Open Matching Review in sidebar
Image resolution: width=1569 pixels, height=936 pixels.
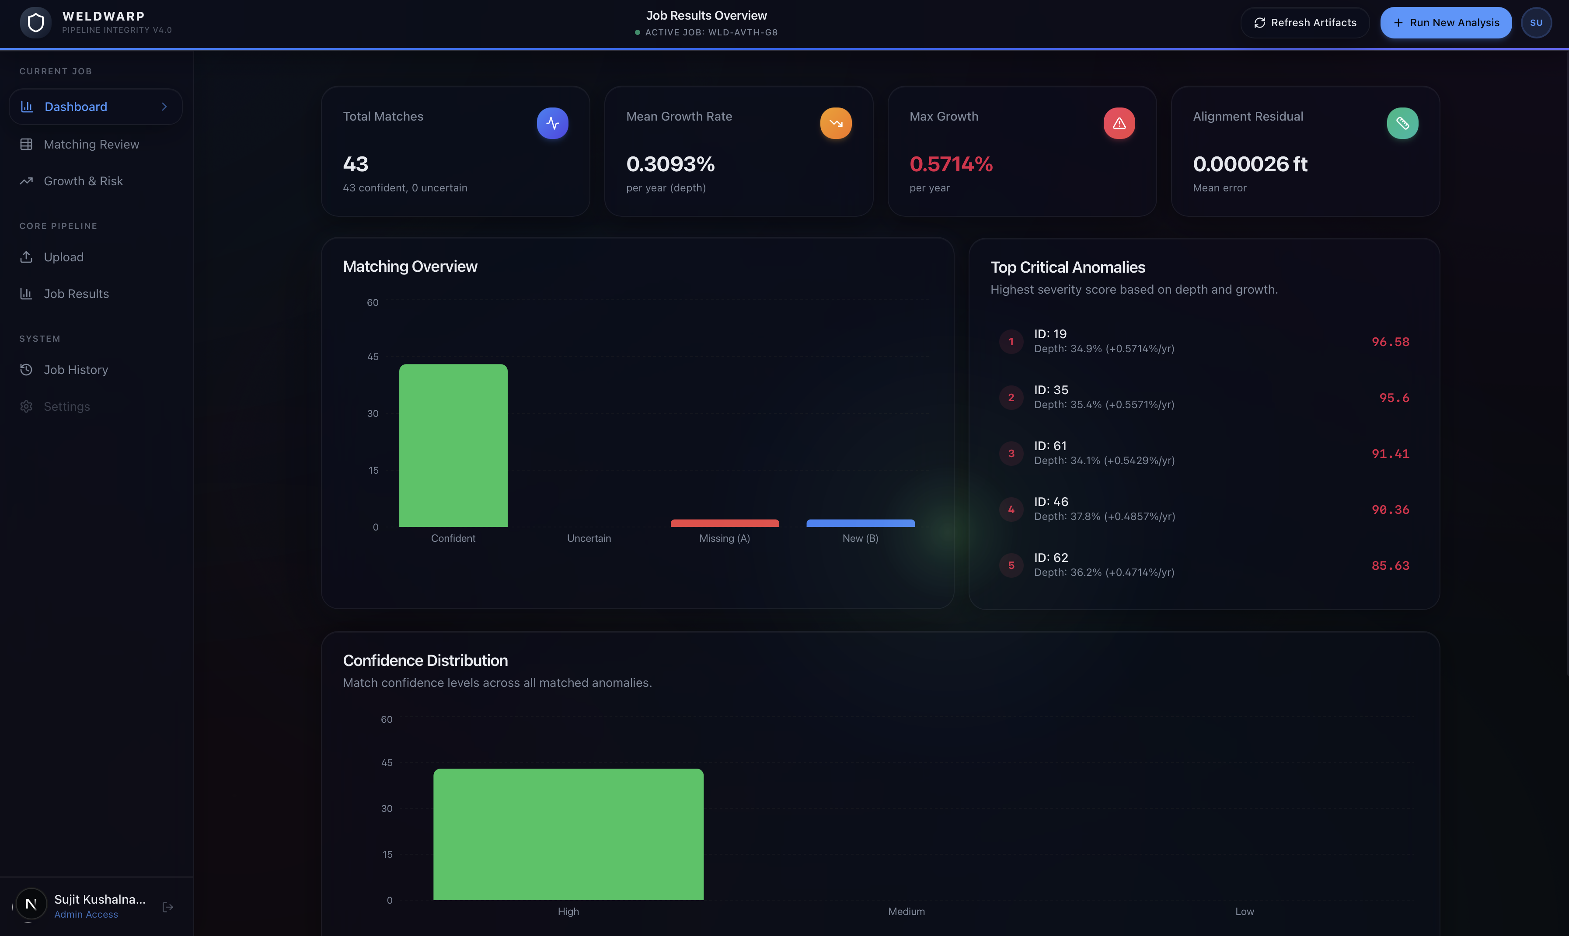[x=91, y=145]
